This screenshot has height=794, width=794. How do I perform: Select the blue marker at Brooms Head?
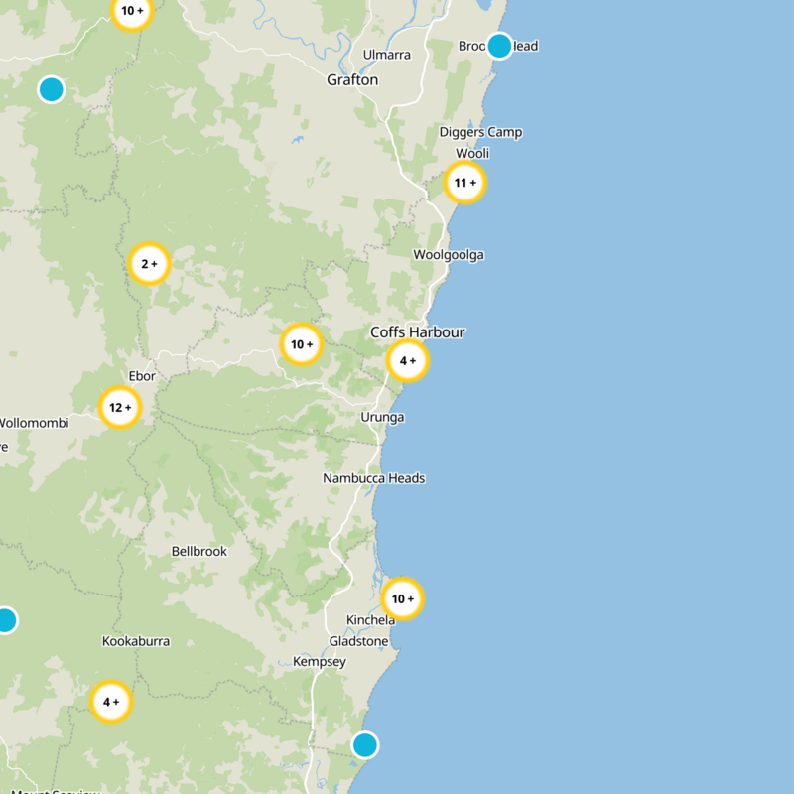[x=499, y=46]
